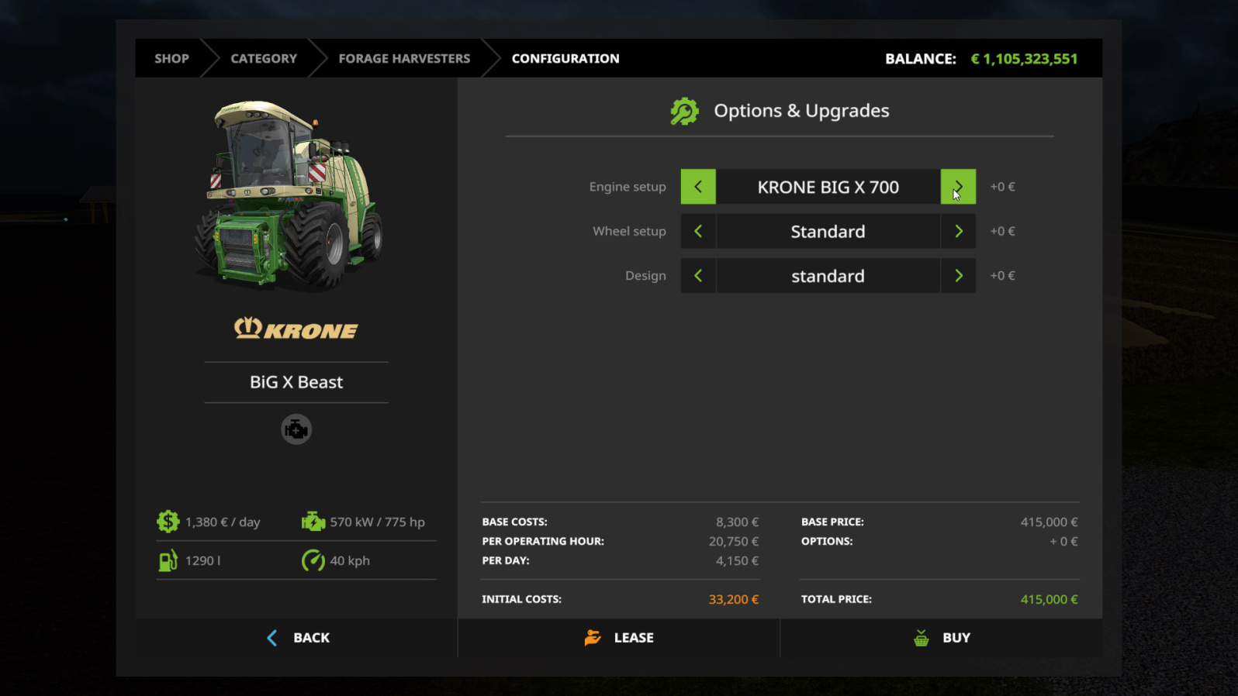Click the max speed gauge icon
Screen dimensions: 1238x696
point(313,560)
